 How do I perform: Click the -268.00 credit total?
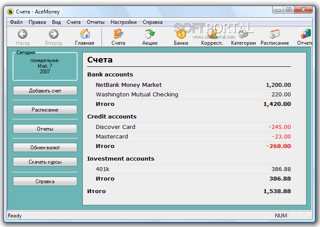tap(278, 146)
